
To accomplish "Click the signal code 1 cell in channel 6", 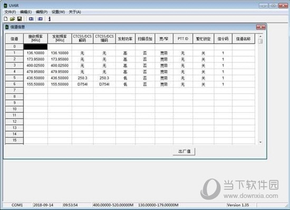I will coord(223,84).
